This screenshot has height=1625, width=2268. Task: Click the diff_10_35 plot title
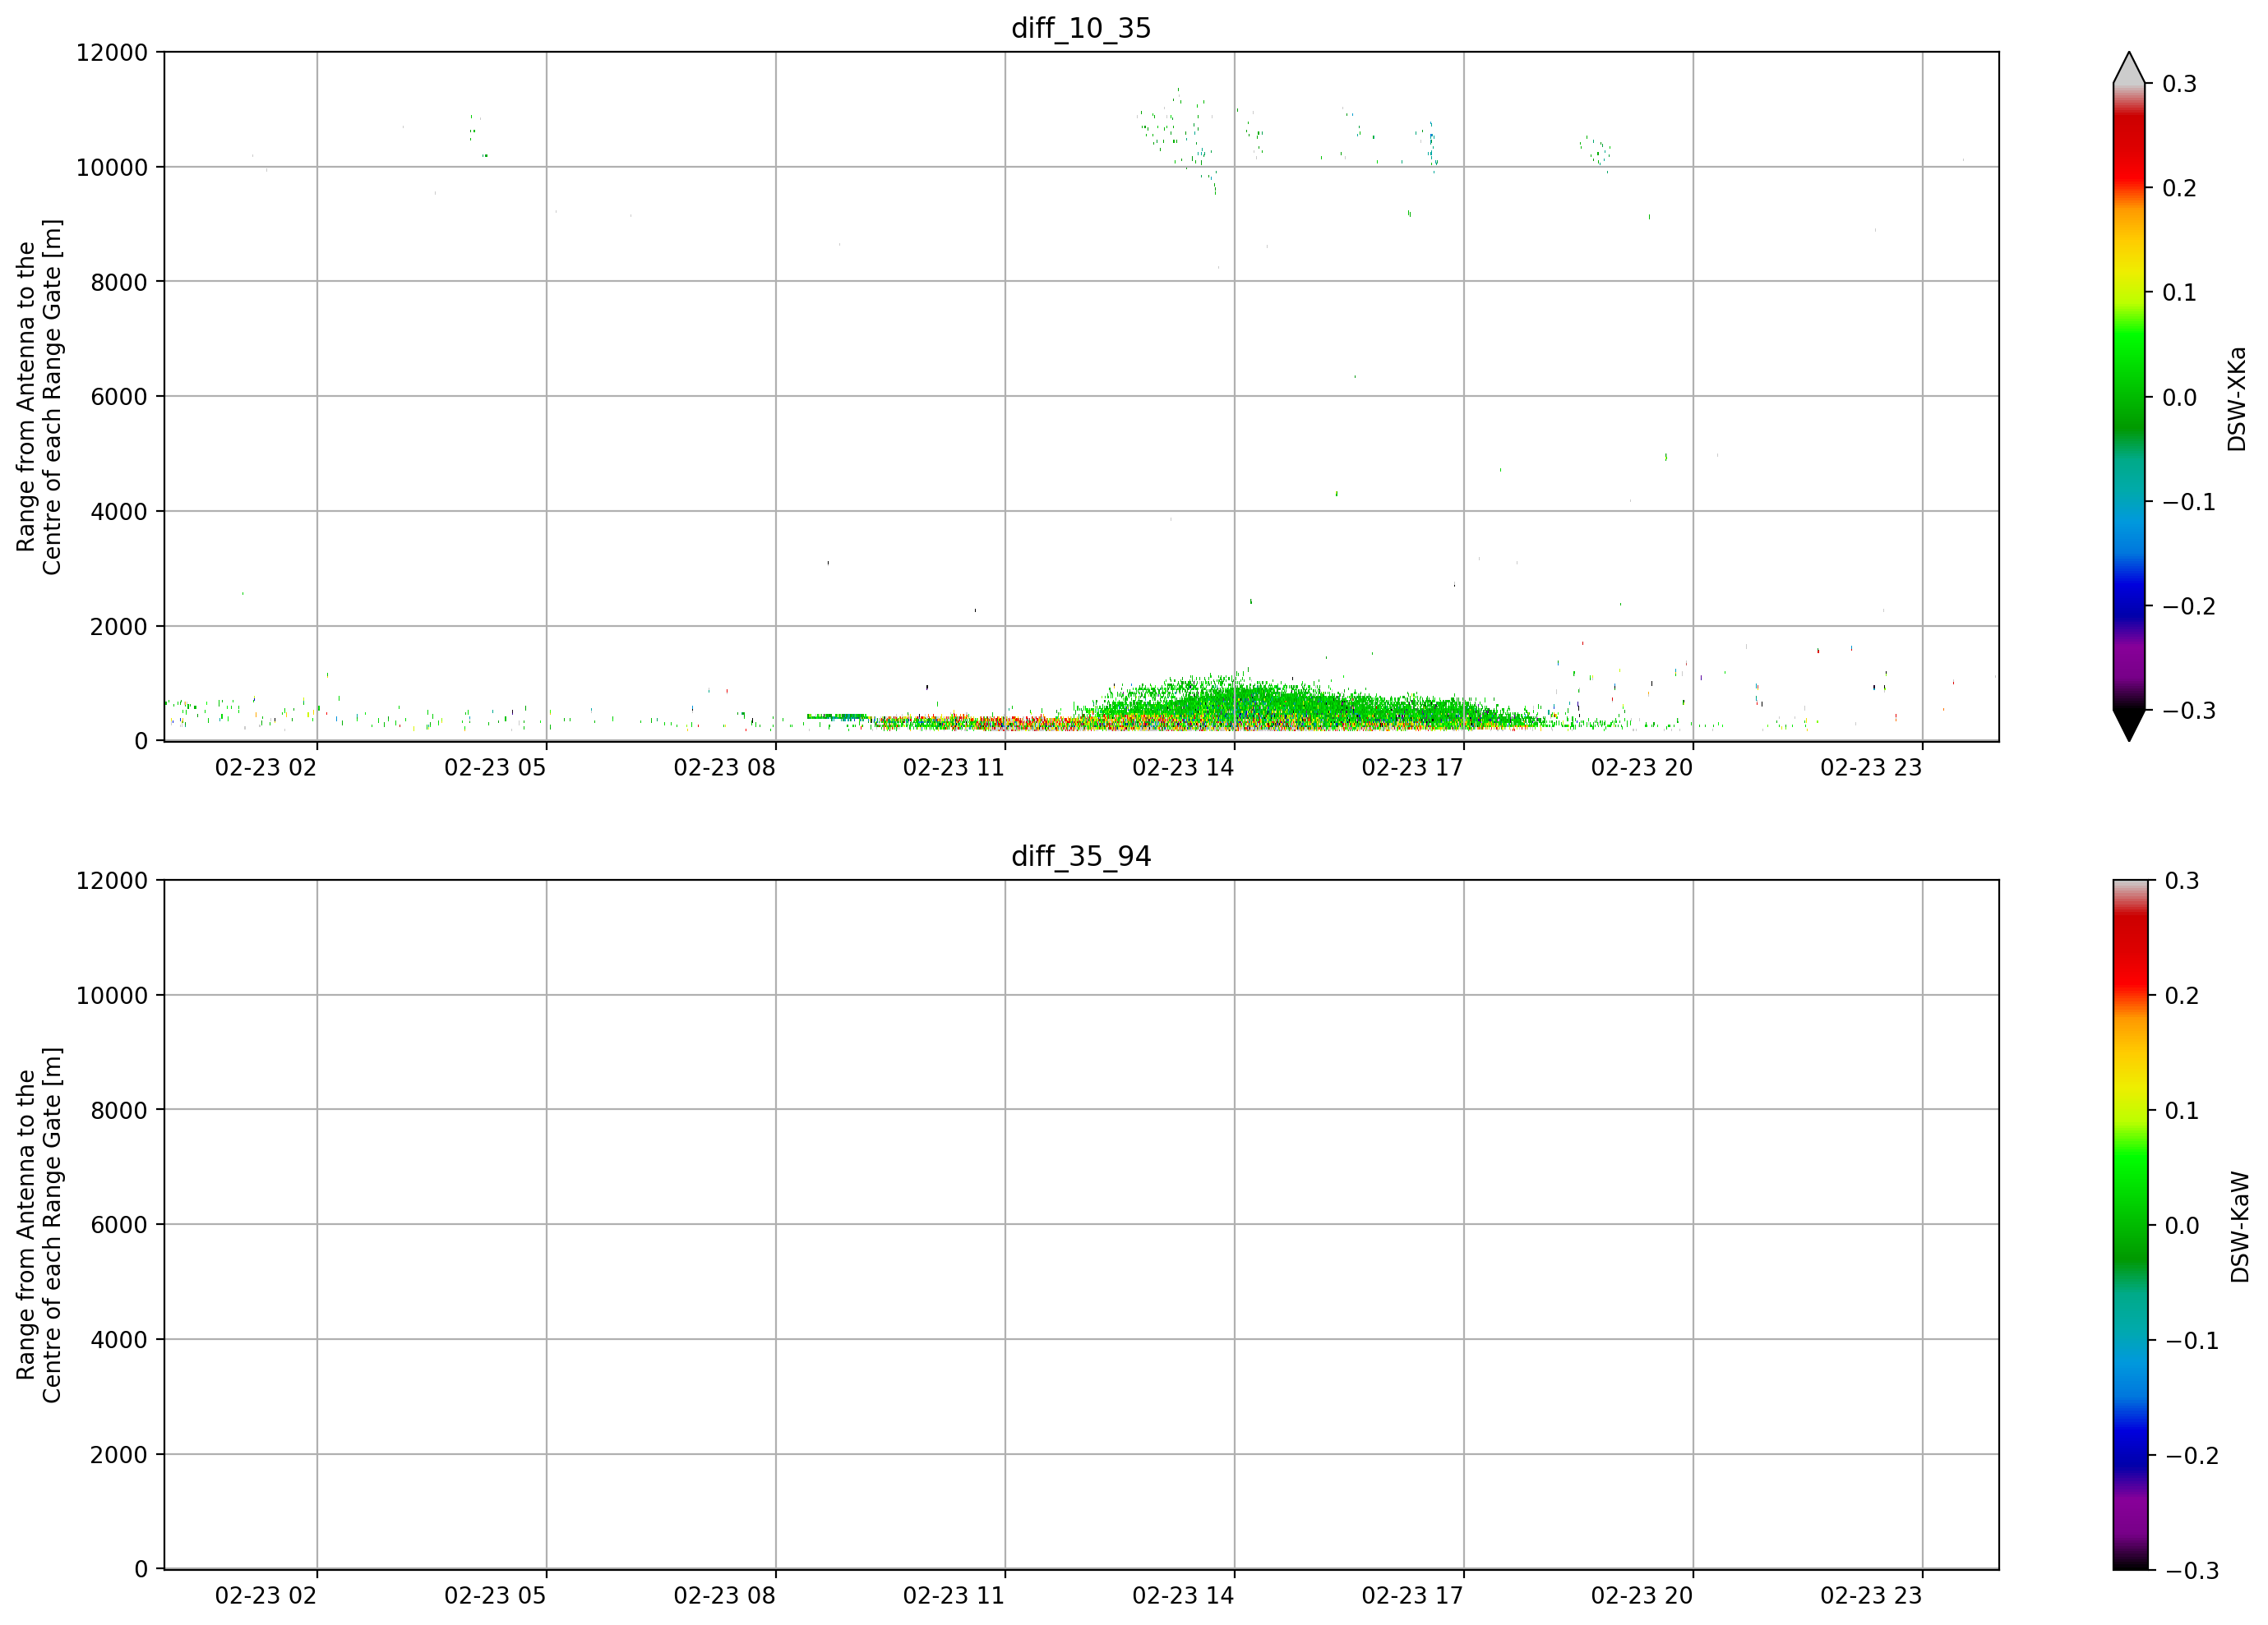click(1081, 28)
